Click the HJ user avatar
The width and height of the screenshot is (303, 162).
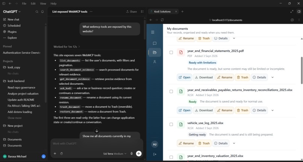click(x=155, y=144)
